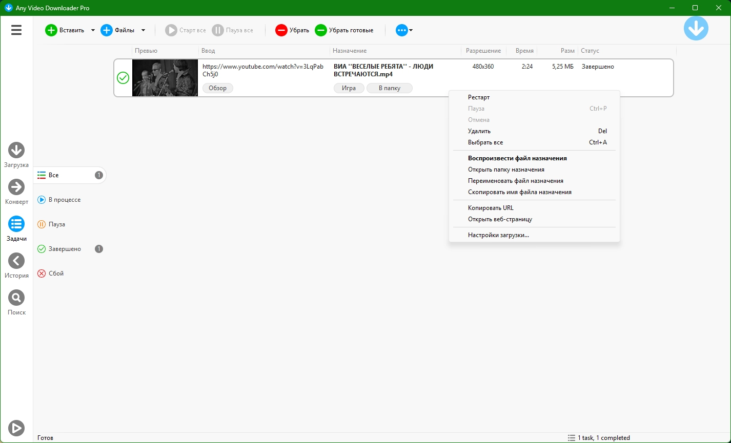Select Открыть папку назначения menu item
This screenshot has height=443, width=731.
pos(534,170)
